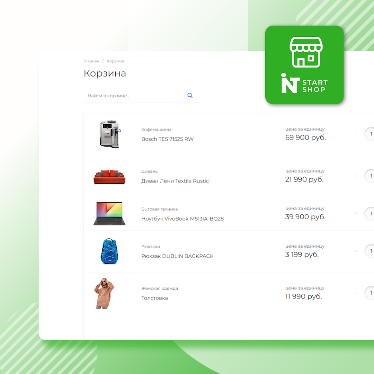Viewport: 374px width, 374px height.
Task: Open product 'Рюкзак DUBLIN BACKPACK'
Action: pos(177,256)
